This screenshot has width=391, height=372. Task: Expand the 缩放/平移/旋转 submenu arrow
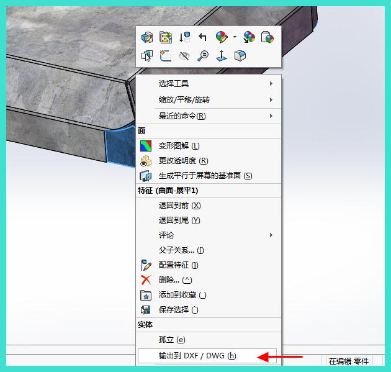click(x=271, y=100)
